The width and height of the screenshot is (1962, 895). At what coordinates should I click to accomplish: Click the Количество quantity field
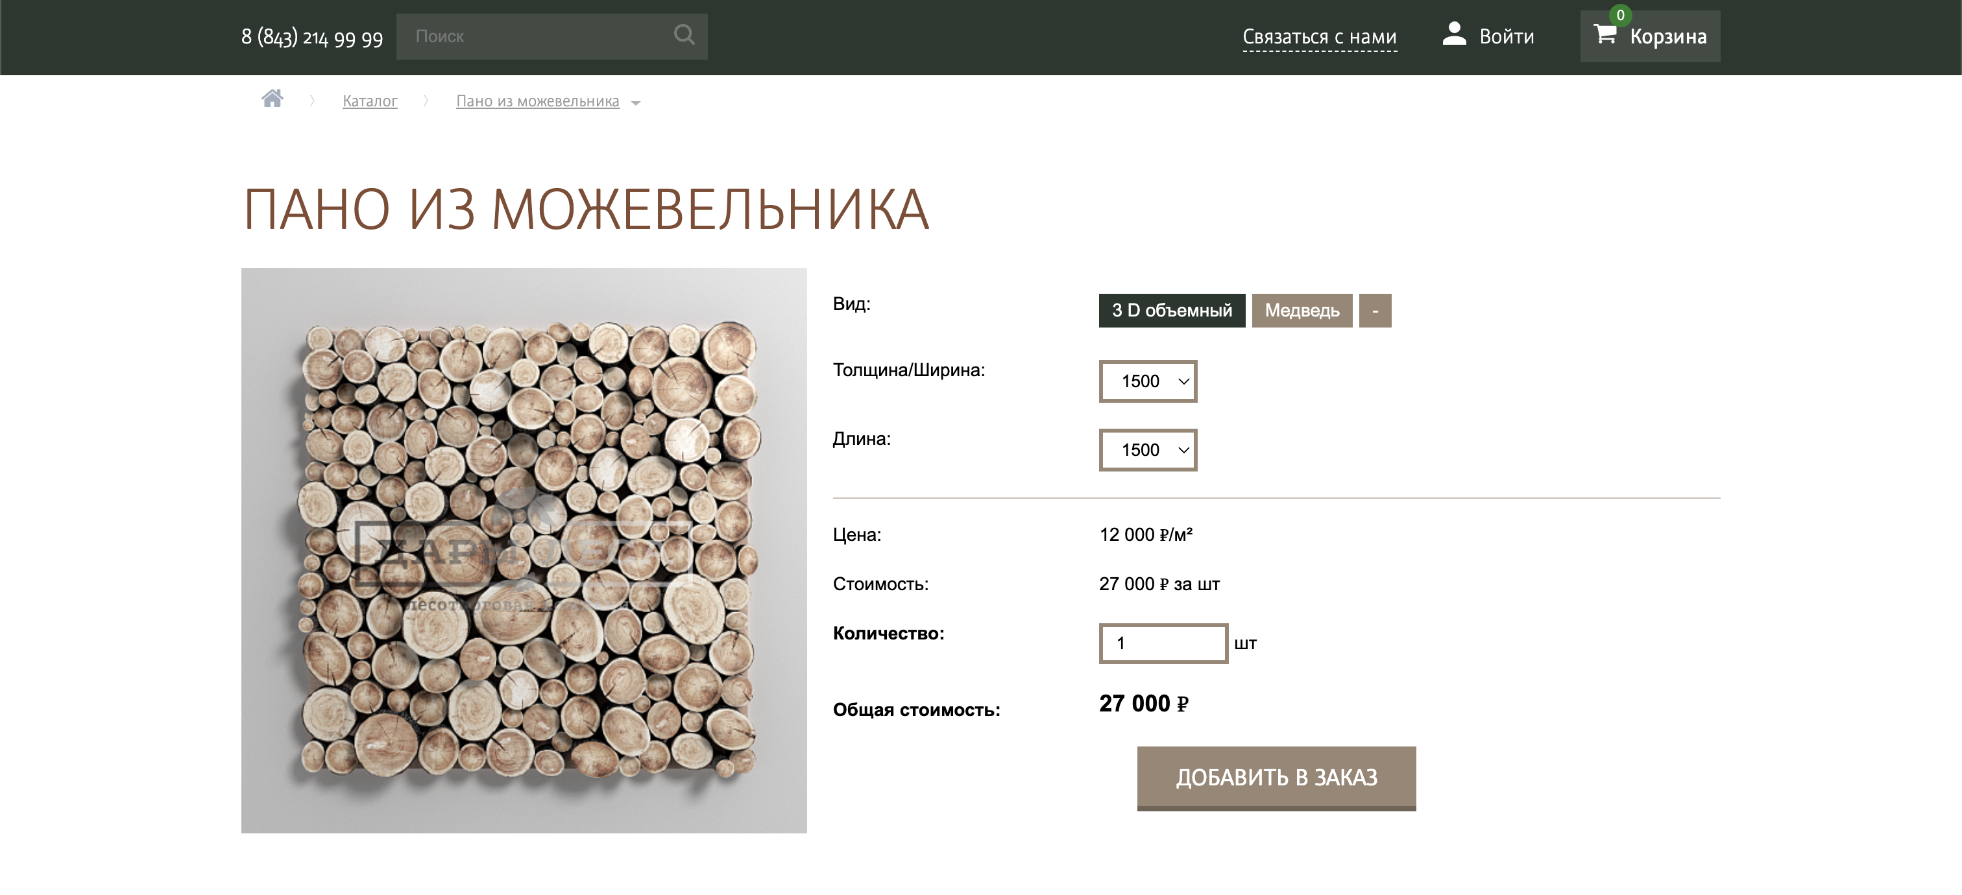(1163, 644)
